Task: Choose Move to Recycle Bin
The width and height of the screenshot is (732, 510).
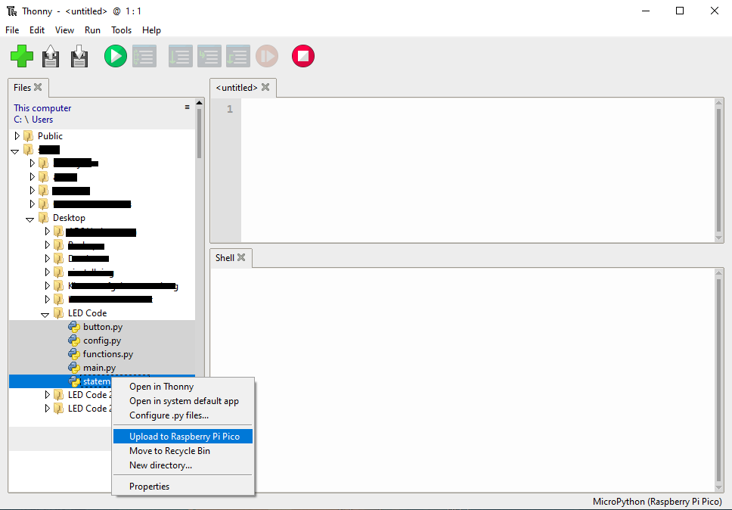Action: click(x=169, y=451)
